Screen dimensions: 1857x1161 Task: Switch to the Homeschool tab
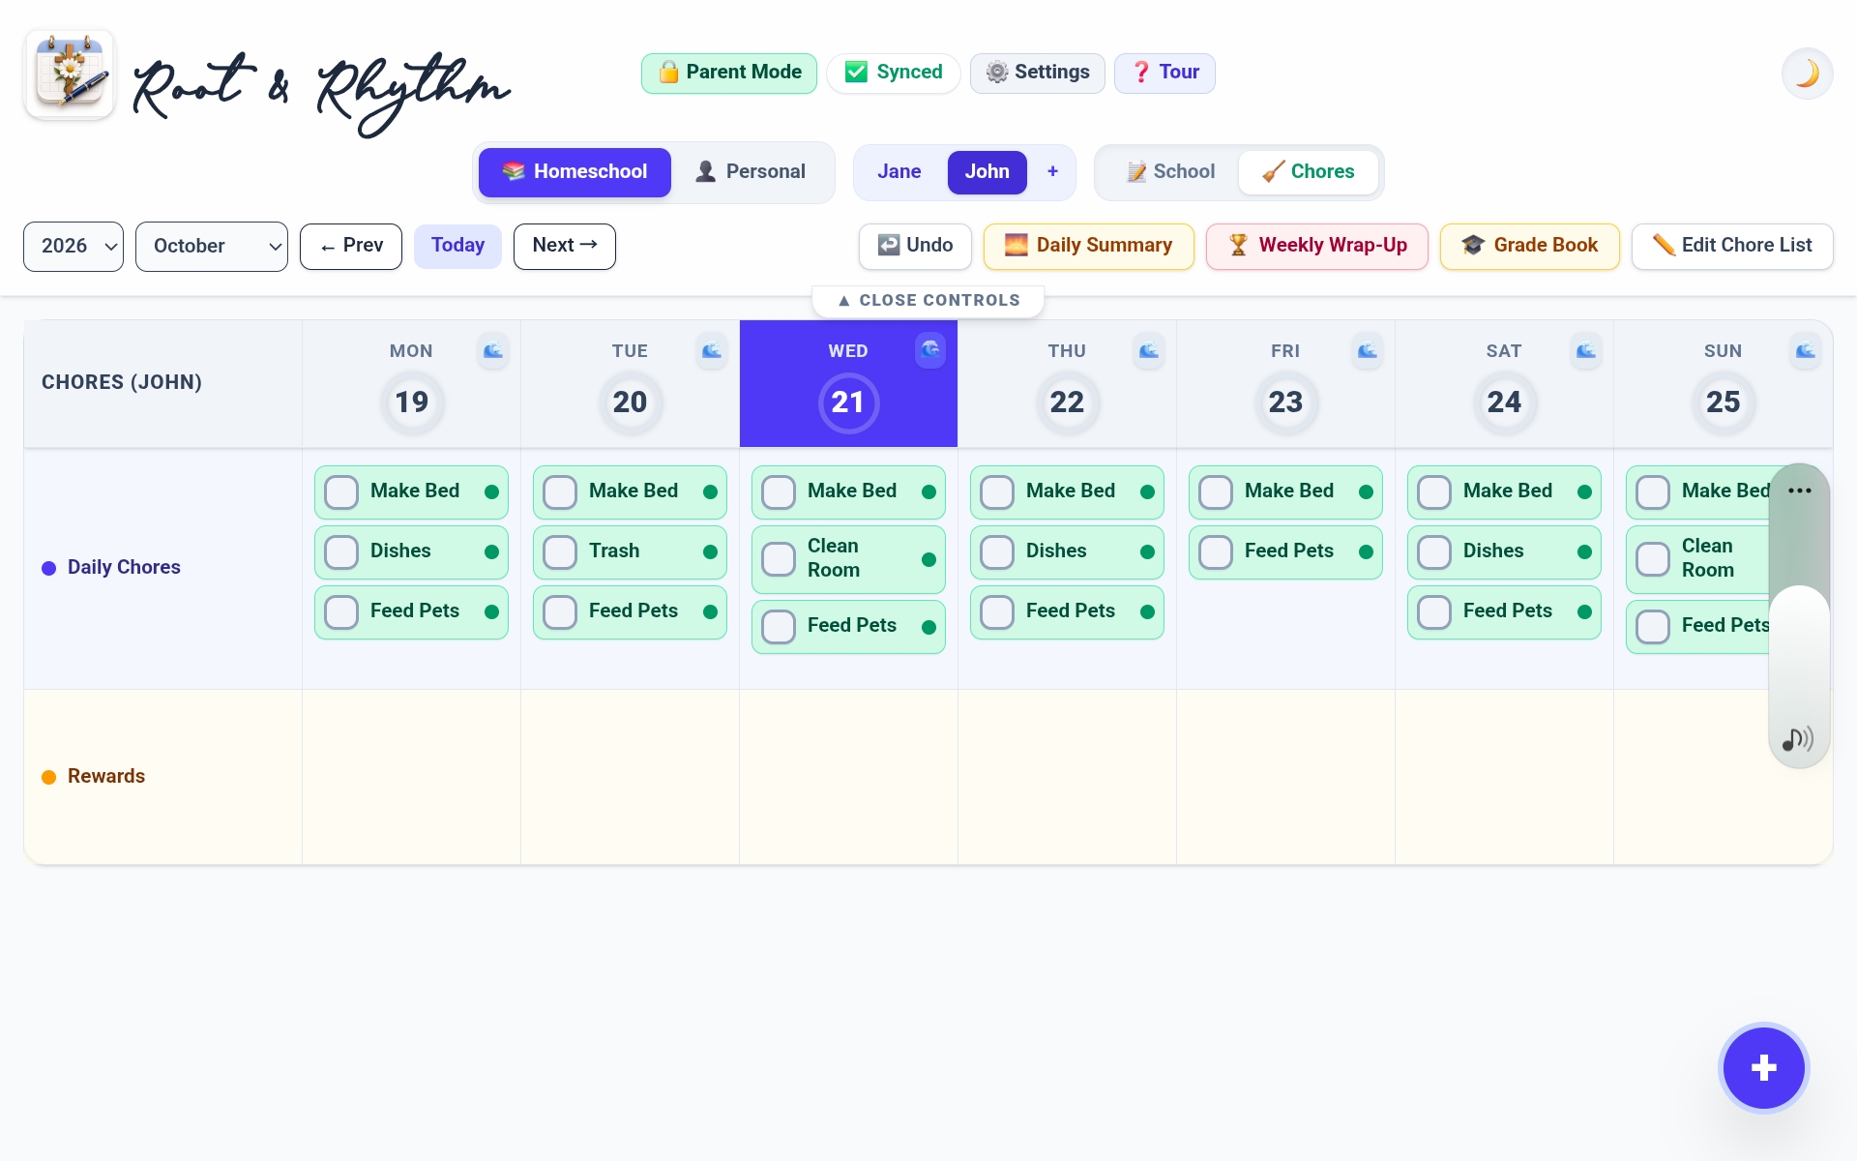(x=575, y=172)
